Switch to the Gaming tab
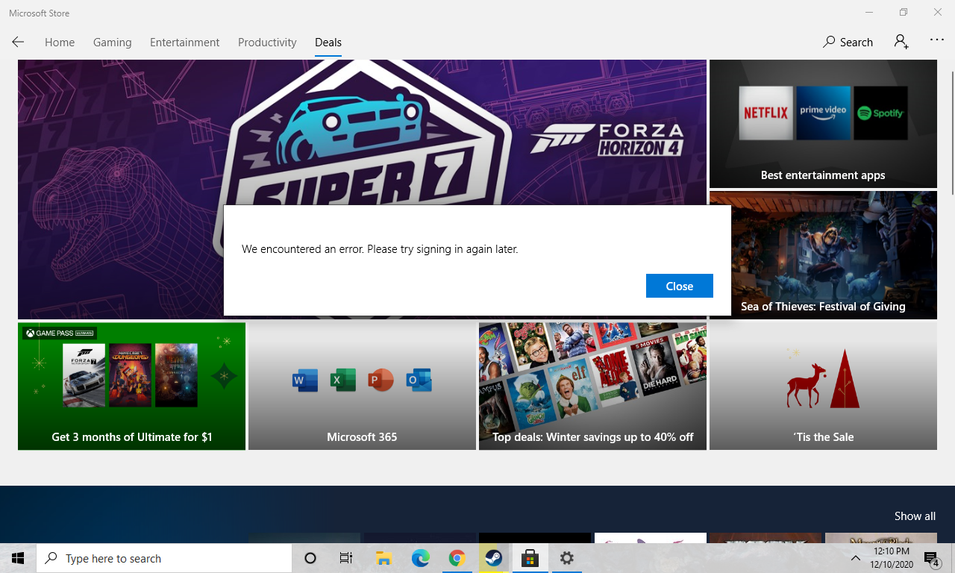This screenshot has width=955, height=573. point(112,43)
